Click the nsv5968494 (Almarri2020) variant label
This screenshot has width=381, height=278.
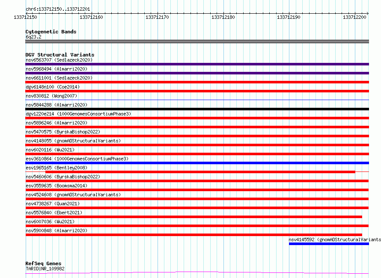pyautogui.click(x=57, y=69)
